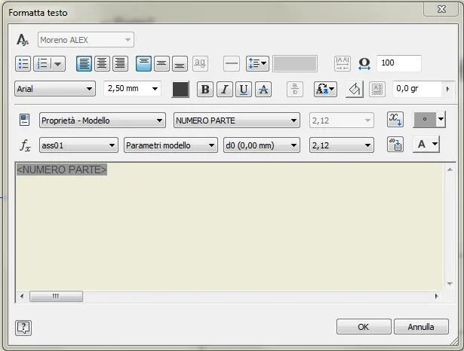This screenshot has width=464, height=351.
Task: Toggle top vertical alignment
Action: pos(143,63)
